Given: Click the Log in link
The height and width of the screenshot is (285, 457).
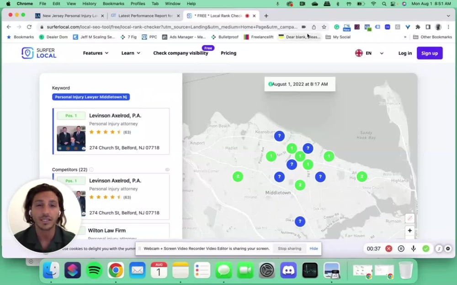Looking at the screenshot, I should [405, 53].
